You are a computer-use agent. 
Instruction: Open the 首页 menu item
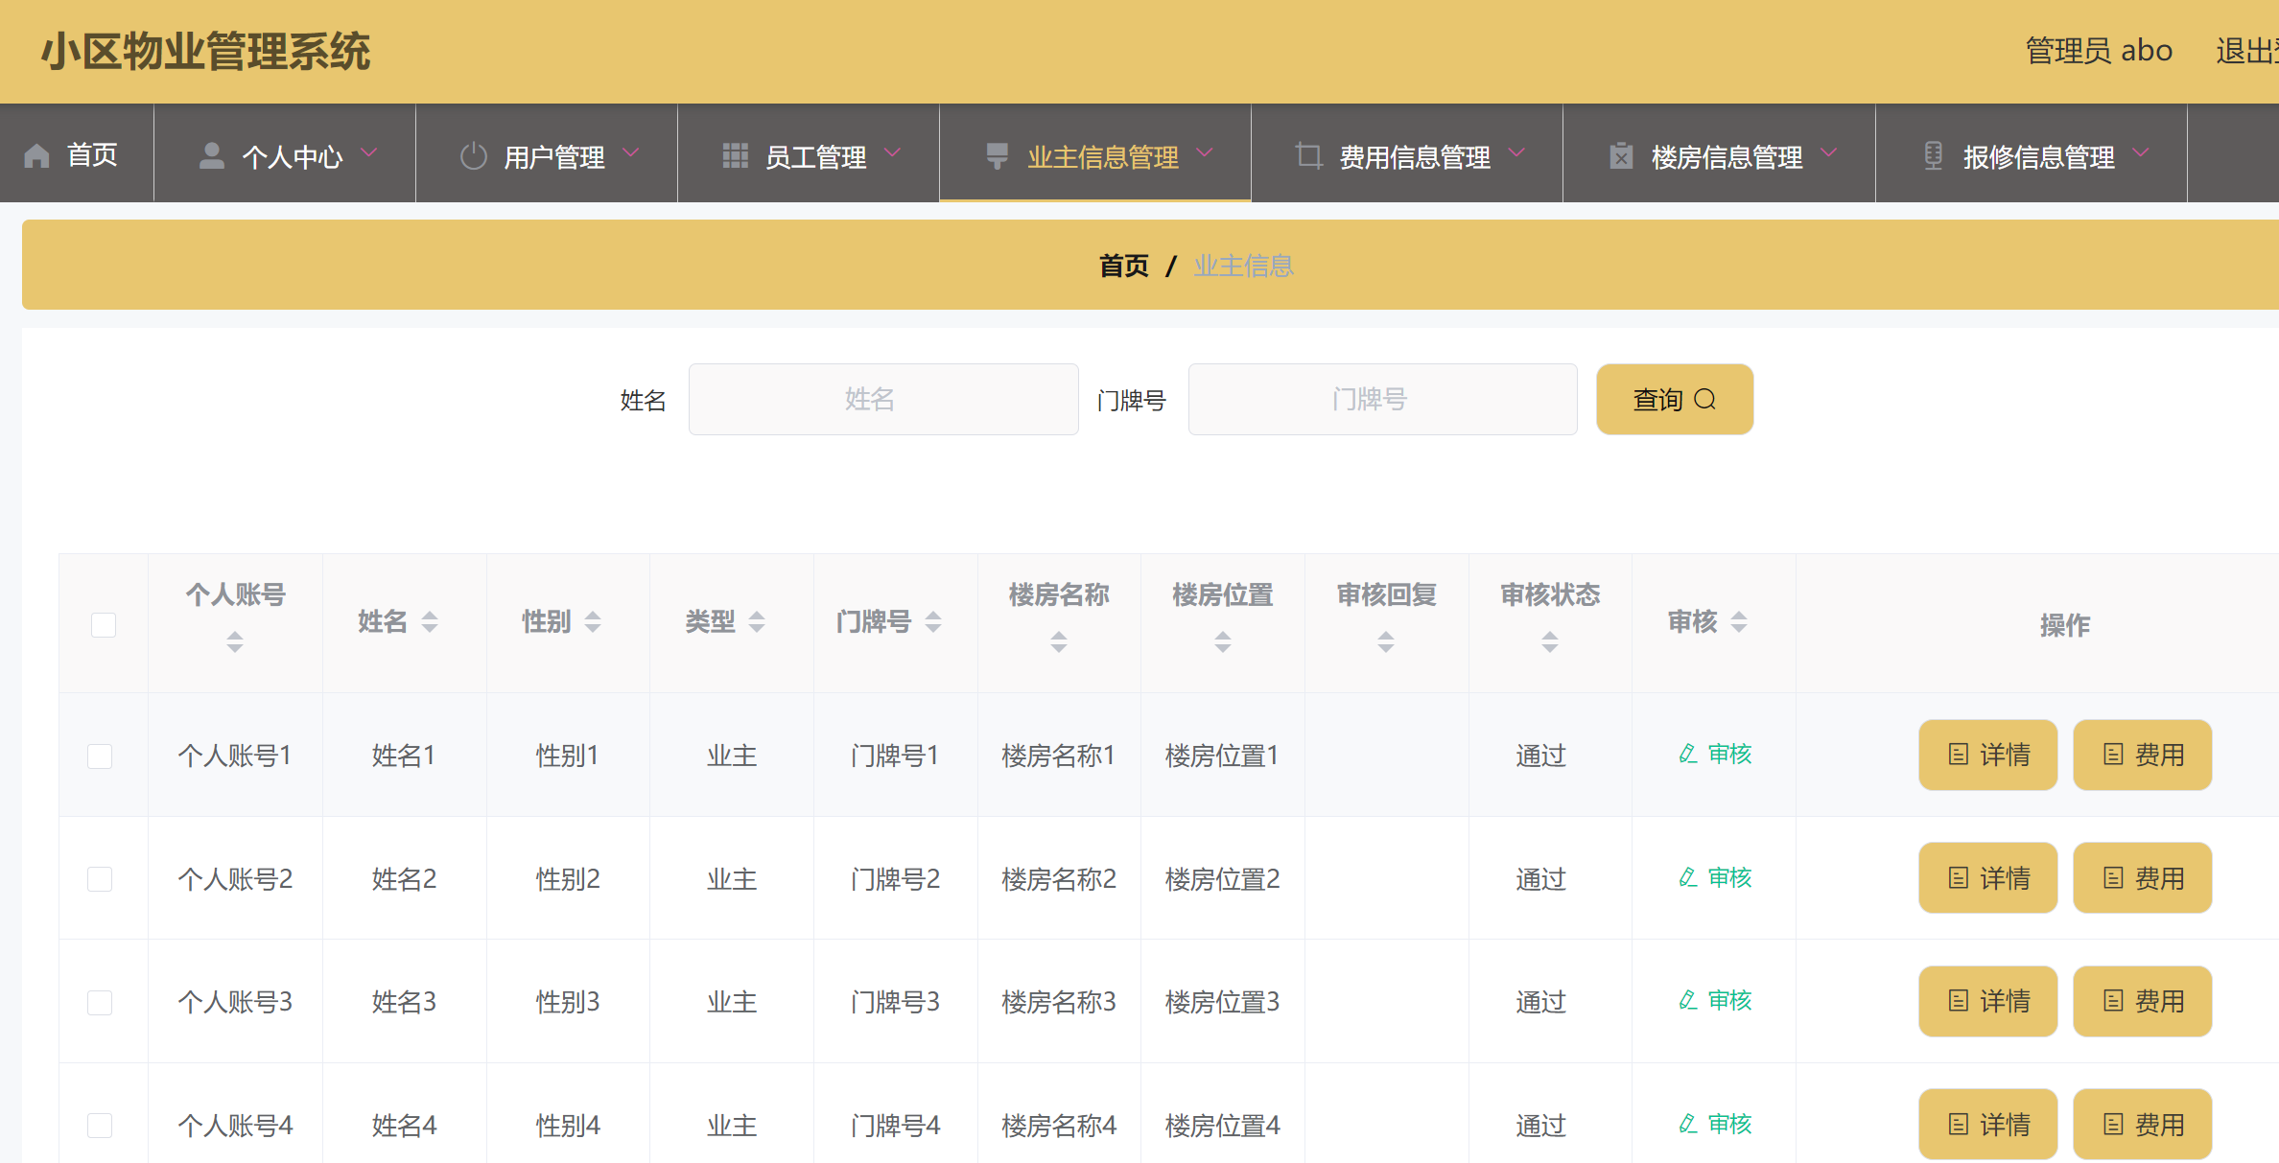(x=77, y=153)
